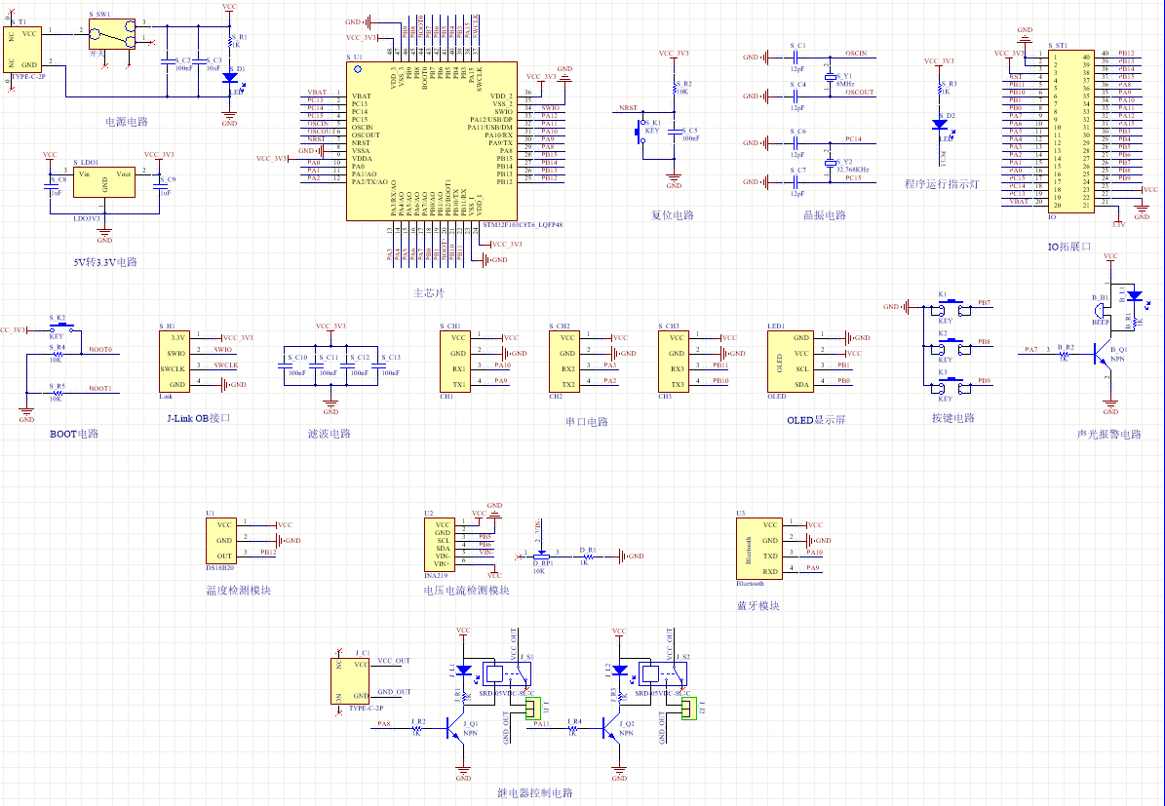Click the D_RP1 10K potentiometer
This screenshot has width=1165, height=806.
pyautogui.click(x=542, y=555)
